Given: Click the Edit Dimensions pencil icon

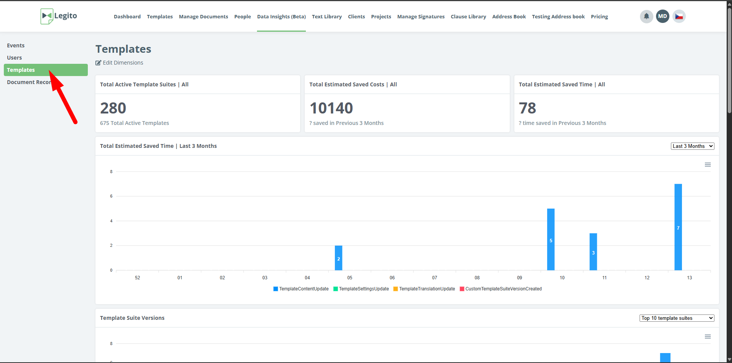Looking at the screenshot, I should click(x=98, y=63).
